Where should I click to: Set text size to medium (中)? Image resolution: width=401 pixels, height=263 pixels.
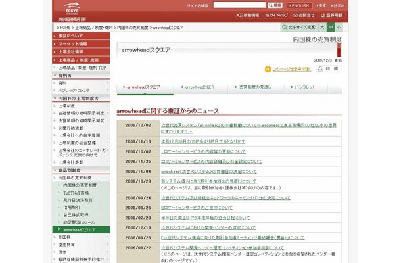pos(331,27)
